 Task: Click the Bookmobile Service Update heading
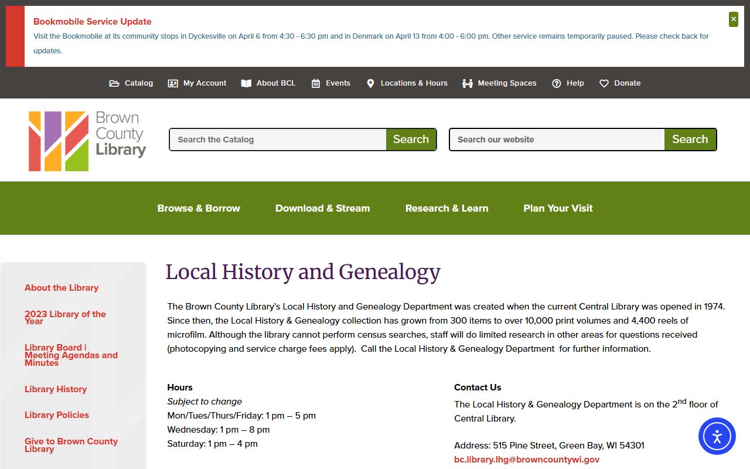click(x=92, y=22)
